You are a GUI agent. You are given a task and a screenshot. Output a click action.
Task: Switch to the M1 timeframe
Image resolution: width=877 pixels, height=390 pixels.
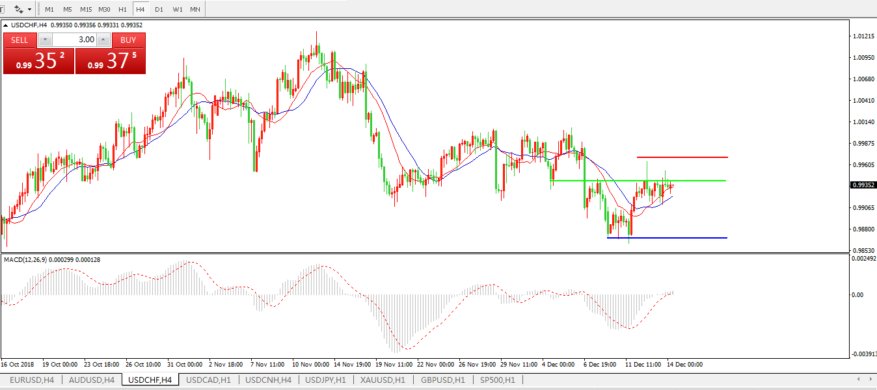click(x=49, y=10)
